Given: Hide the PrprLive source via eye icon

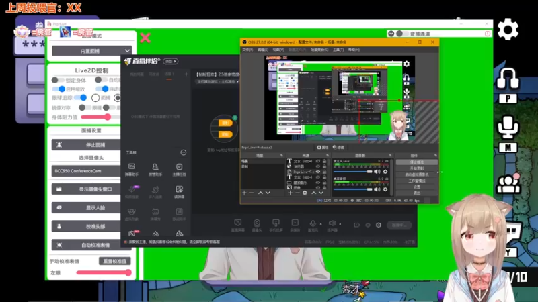Looking at the screenshot, I should (x=318, y=172).
